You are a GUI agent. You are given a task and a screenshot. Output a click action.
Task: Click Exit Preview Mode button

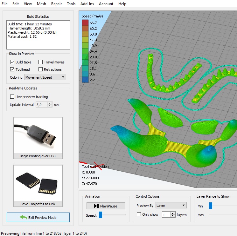point(38,217)
